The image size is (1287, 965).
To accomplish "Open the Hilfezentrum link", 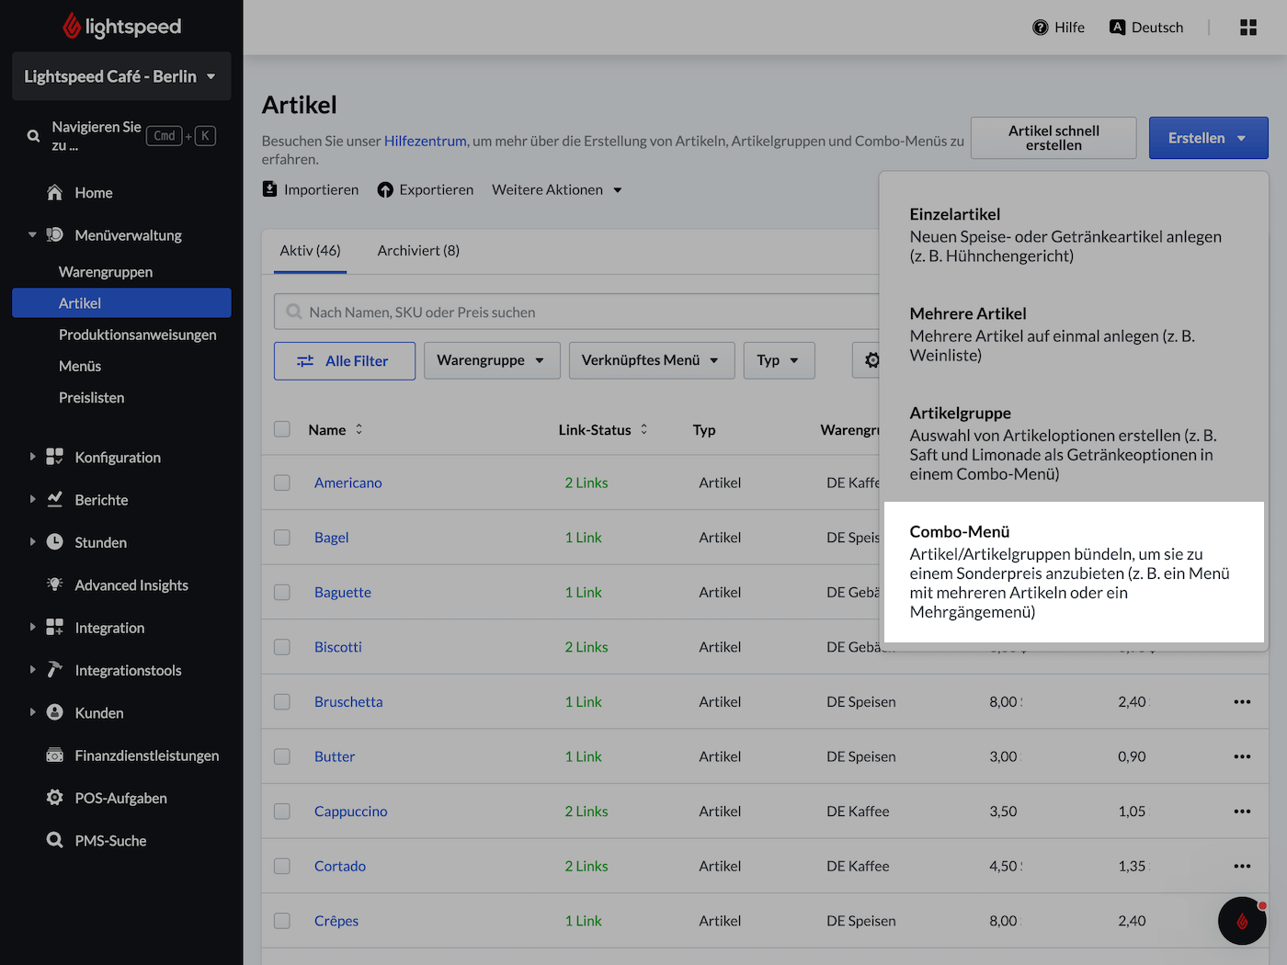I will (x=425, y=141).
